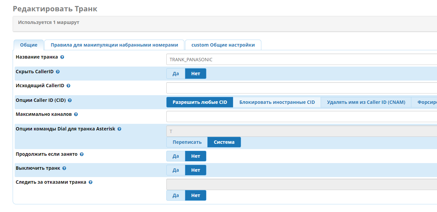Viewport: 437px width, 212px height.
Task: Show help for Продолжить если занято
Action: point(82,154)
